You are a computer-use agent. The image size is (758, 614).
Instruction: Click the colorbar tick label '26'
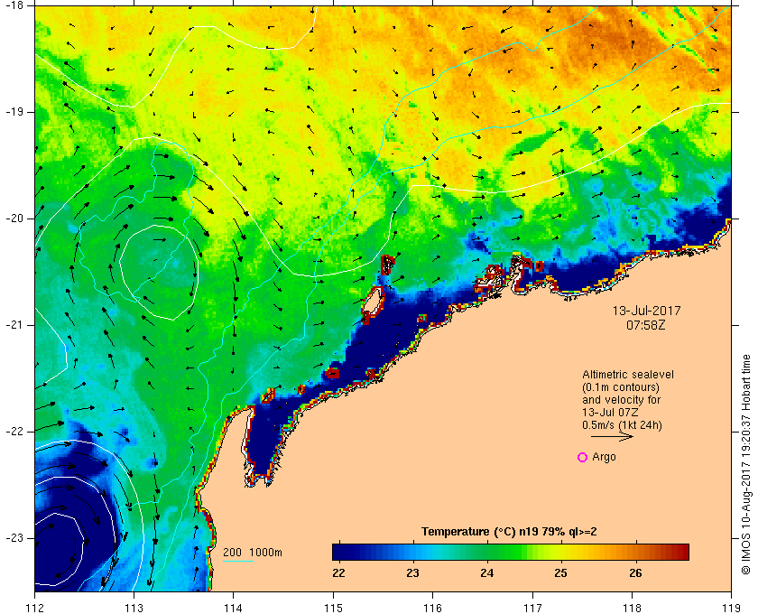point(635,572)
